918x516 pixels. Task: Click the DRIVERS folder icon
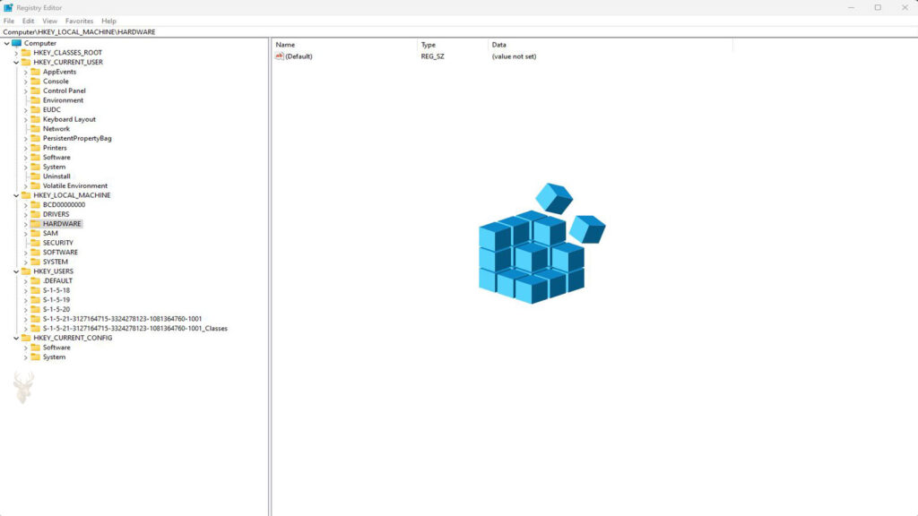[x=36, y=214]
